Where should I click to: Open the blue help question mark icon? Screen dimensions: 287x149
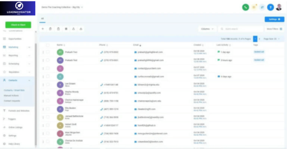(270, 8)
